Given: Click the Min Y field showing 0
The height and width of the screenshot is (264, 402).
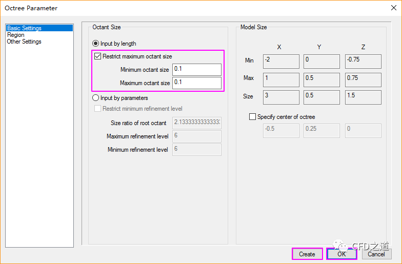Looking at the screenshot, I should pyautogui.click(x=321, y=62).
